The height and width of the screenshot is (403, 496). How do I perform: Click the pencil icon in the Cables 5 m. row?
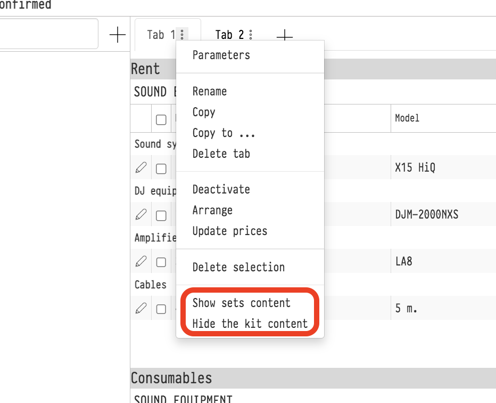140,308
